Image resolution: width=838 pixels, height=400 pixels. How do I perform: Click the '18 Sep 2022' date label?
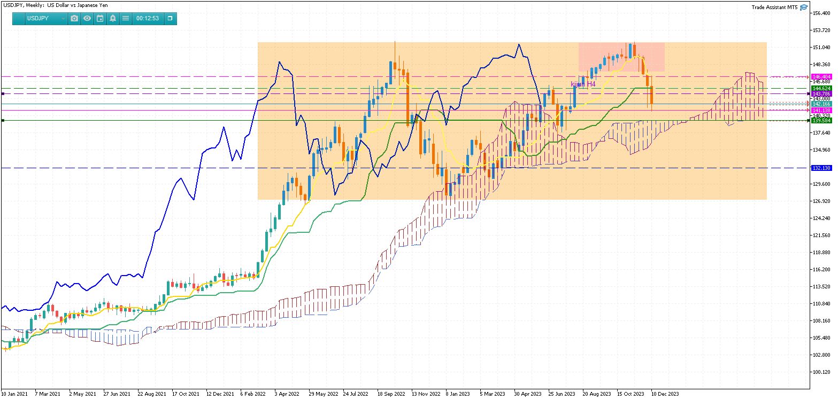391,394
